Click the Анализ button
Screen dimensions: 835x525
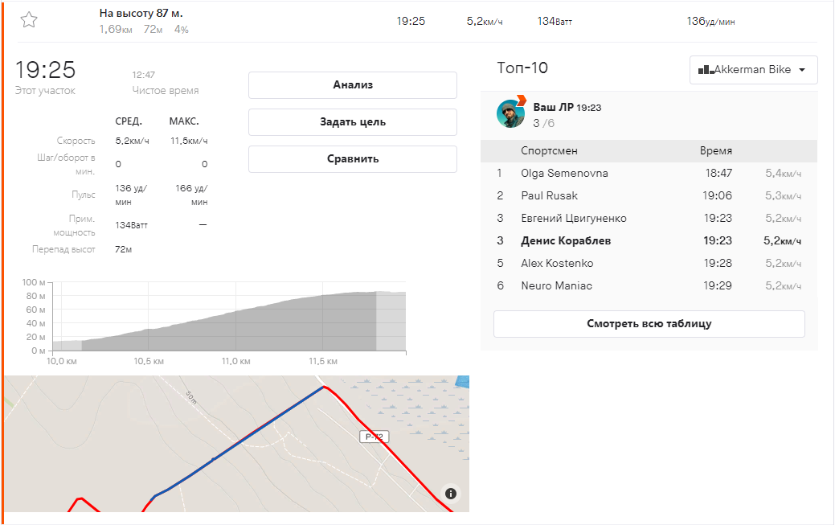[x=352, y=85]
